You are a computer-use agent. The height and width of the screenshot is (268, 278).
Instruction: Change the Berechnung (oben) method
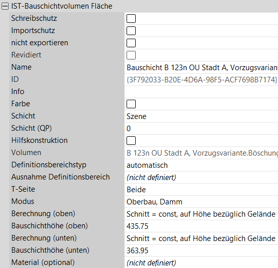[201, 214]
